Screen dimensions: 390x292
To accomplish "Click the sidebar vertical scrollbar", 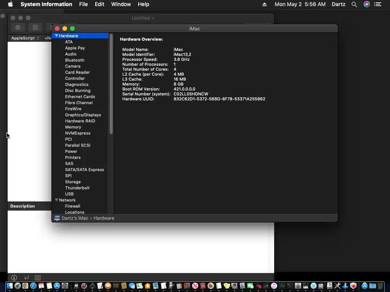I will [x=111, y=84].
